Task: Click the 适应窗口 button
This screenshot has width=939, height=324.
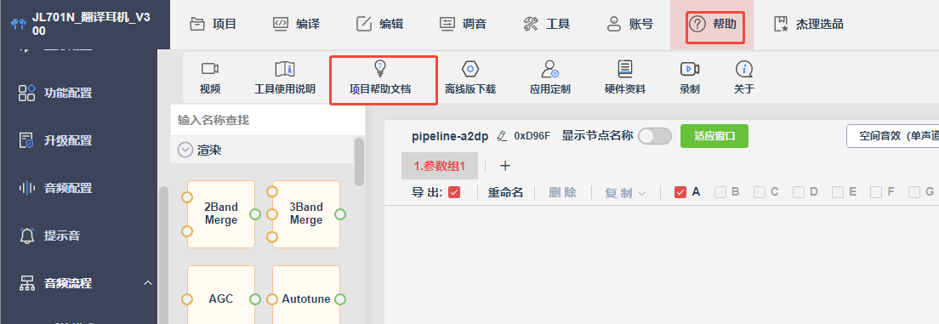Action: click(x=714, y=136)
